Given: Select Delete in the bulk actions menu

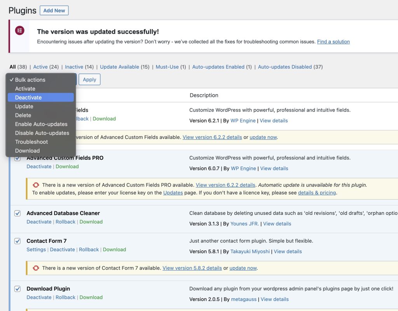Looking at the screenshot, I should (23, 115).
